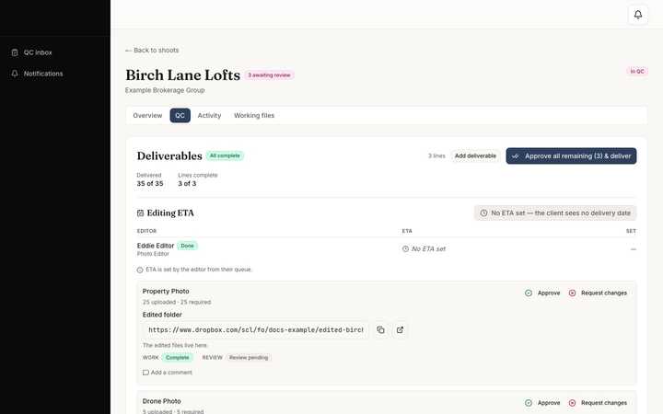Open edited folder link in new tab
Screen dimensions: 663x414
point(400,330)
